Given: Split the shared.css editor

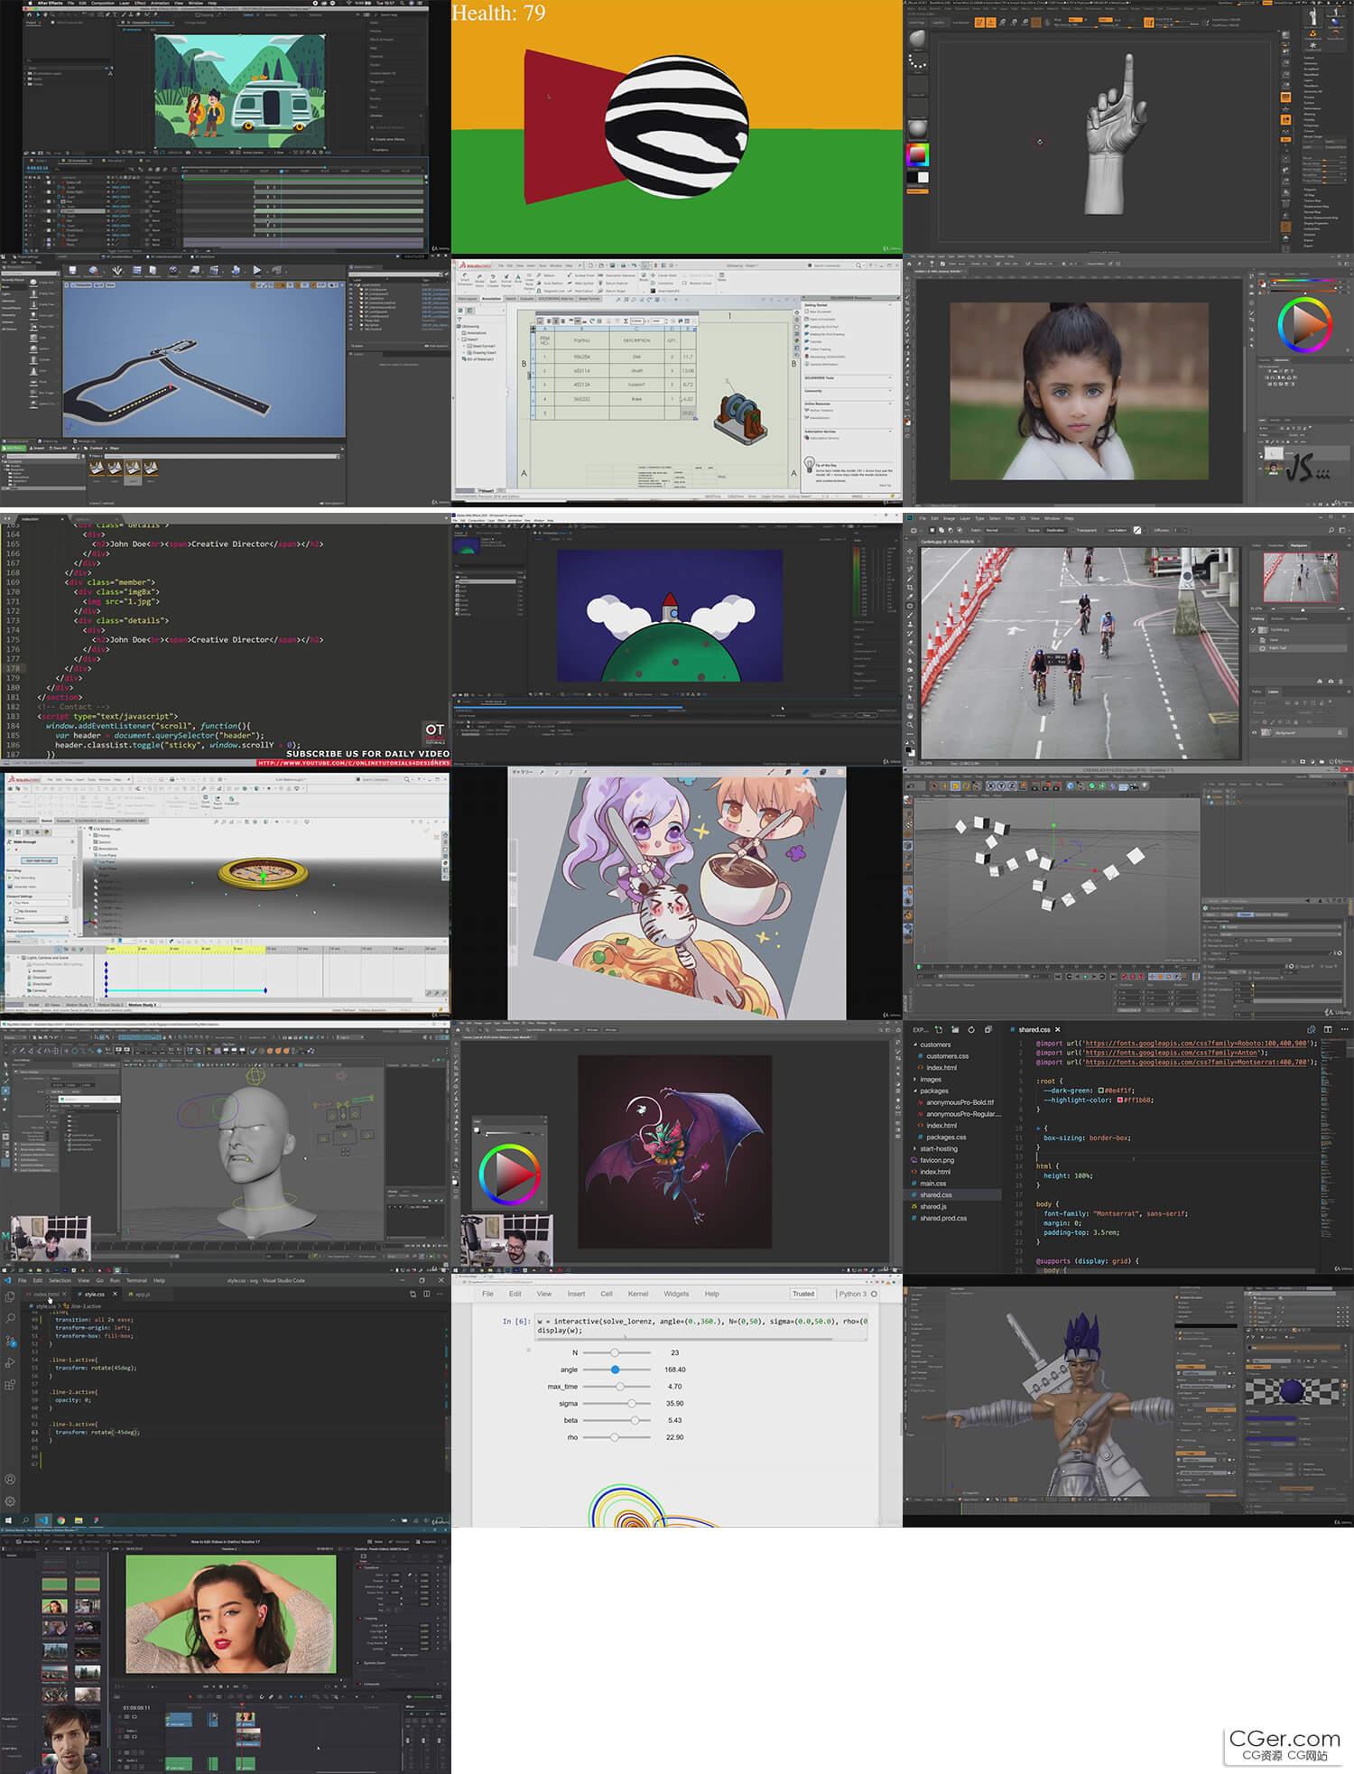Looking at the screenshot, I should point(1328,1029).
